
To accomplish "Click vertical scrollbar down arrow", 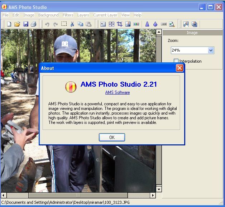I will pyautogui.click(x=159, y=189).
